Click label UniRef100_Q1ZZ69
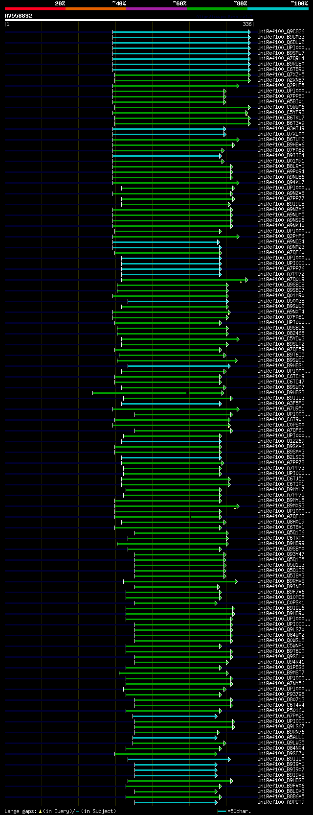Viewport: 313px width, 815px height. 281,441
